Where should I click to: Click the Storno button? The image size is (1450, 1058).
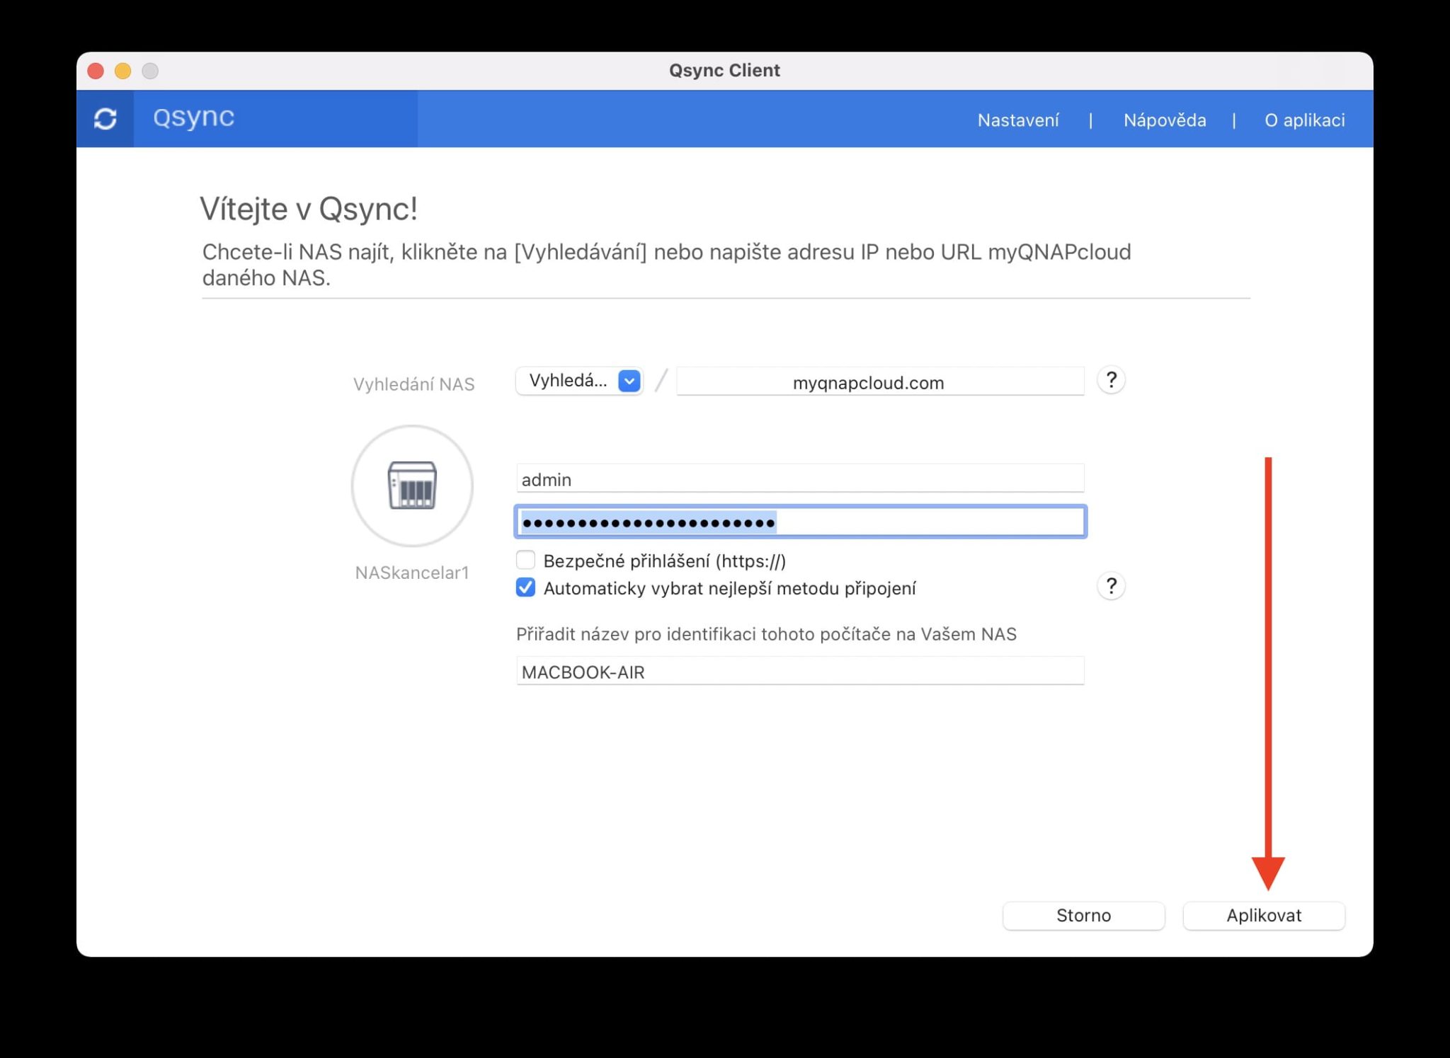[1083, 914]
